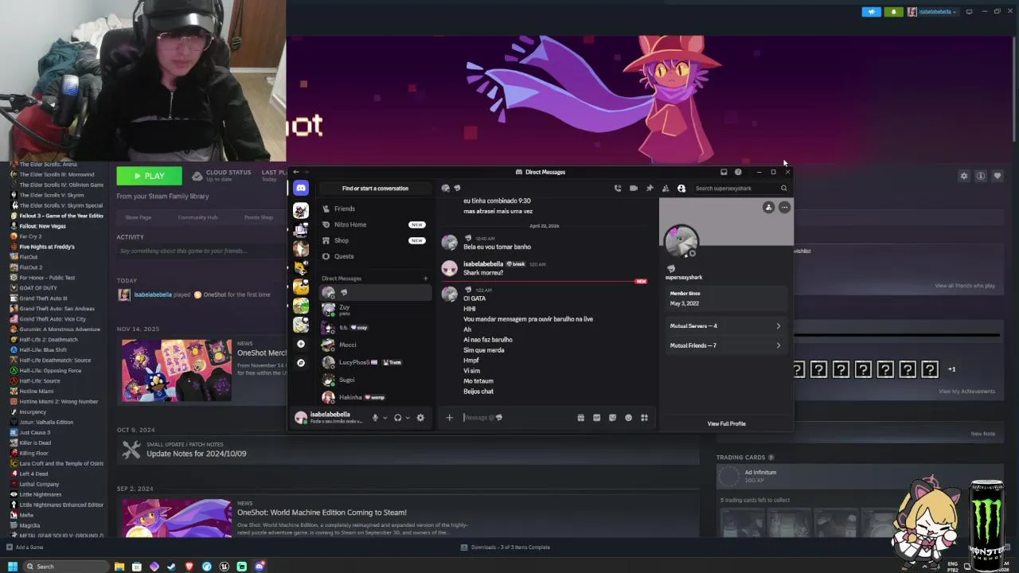Click View all friends who play link
Viewport: 1019px width, 573px height.
pyautogui.click(x=965, y=286)
